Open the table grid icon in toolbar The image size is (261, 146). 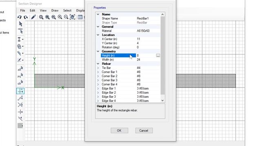[x=80, y=17]
